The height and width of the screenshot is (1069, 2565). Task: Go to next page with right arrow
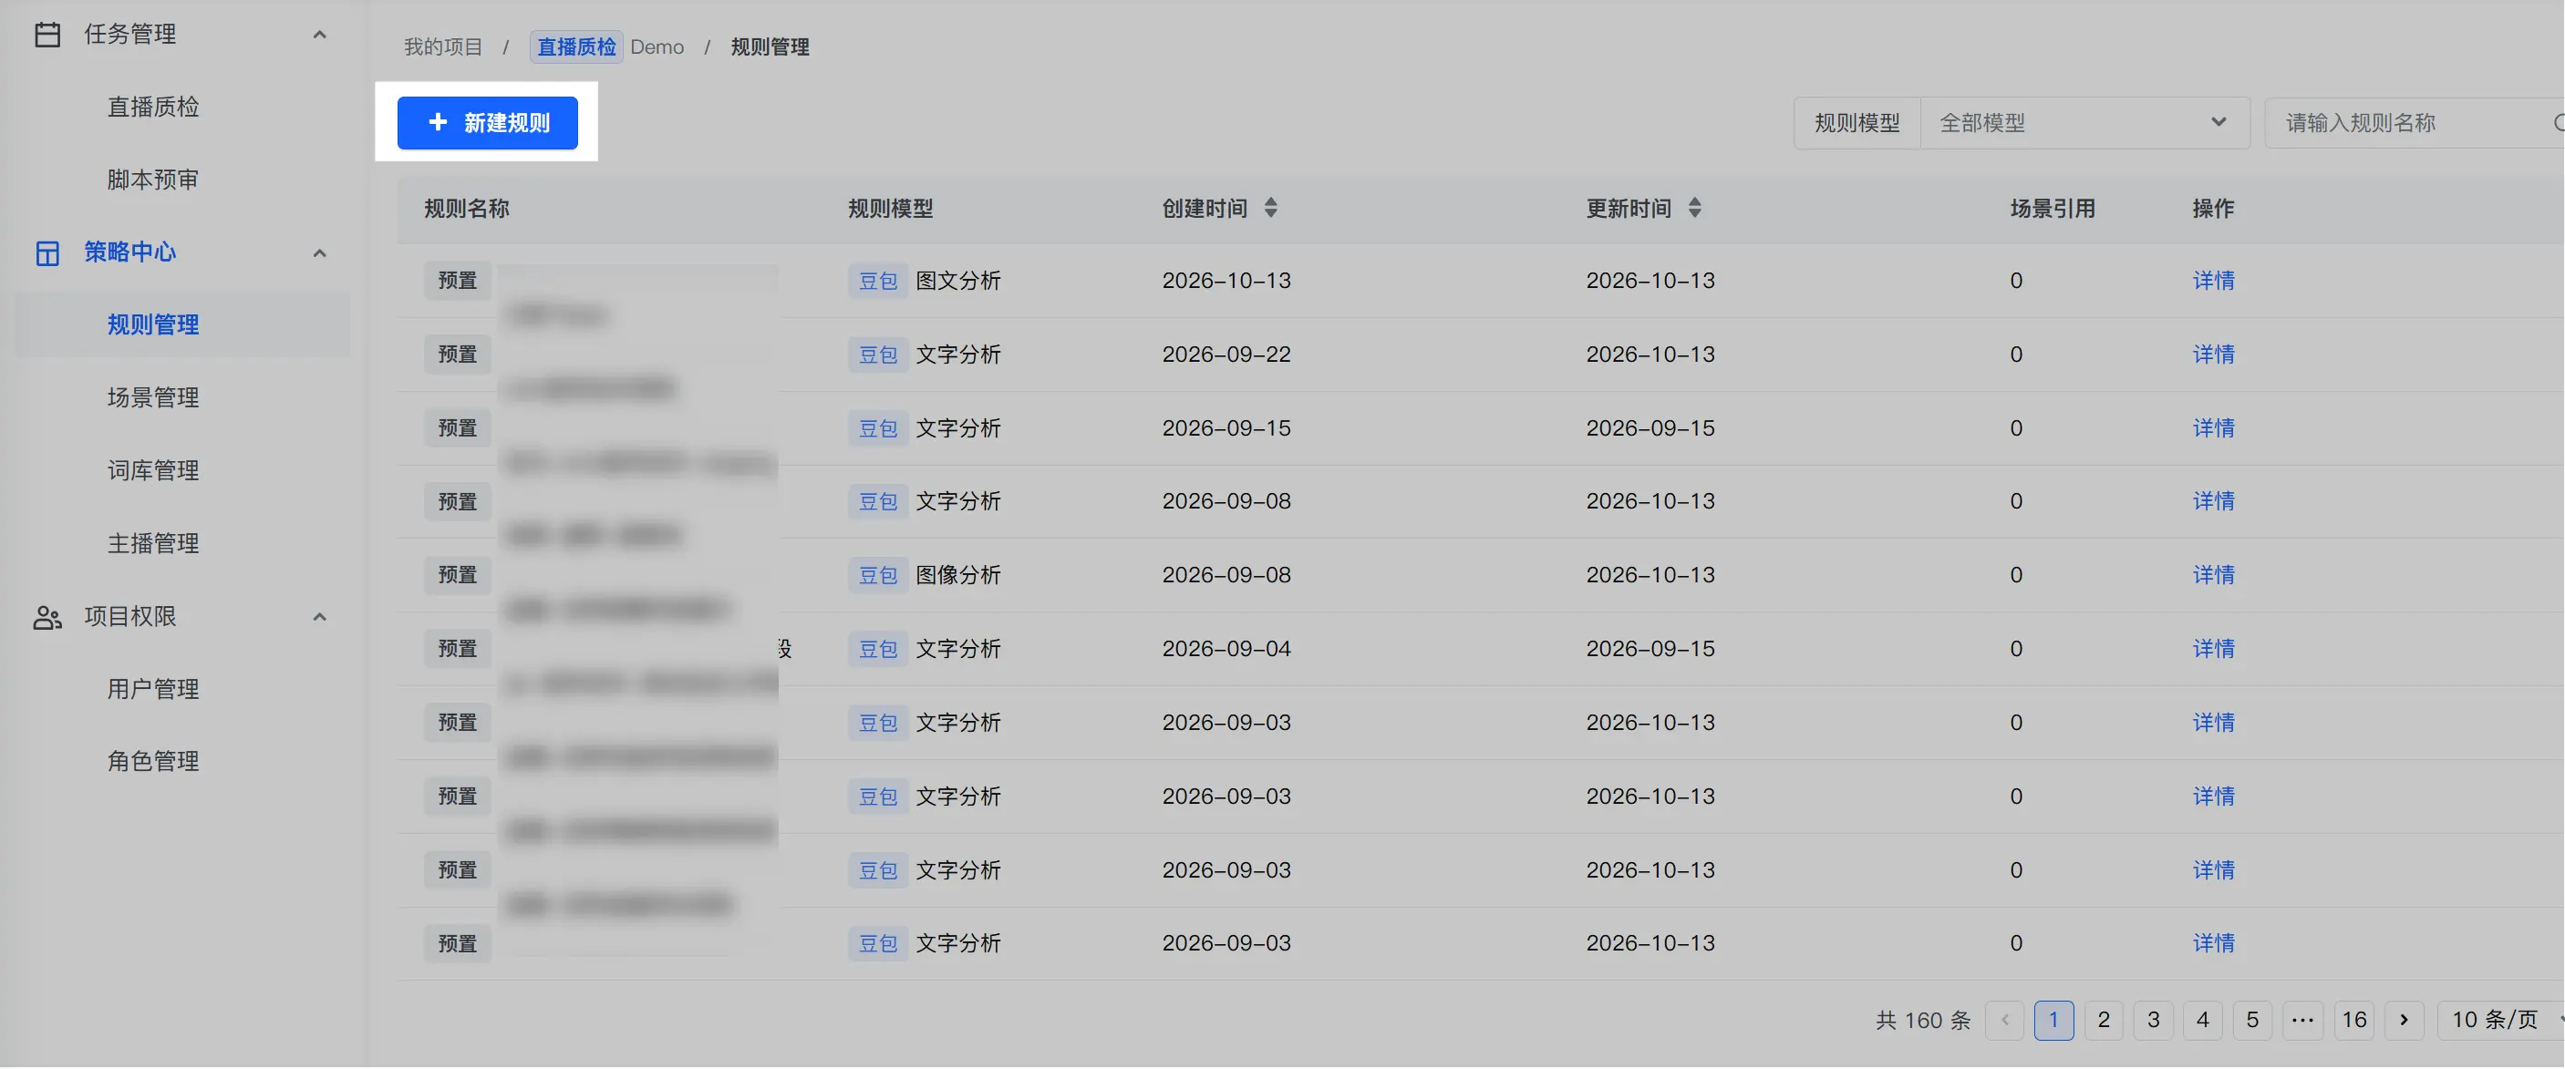click(x=2405, y=1020)
